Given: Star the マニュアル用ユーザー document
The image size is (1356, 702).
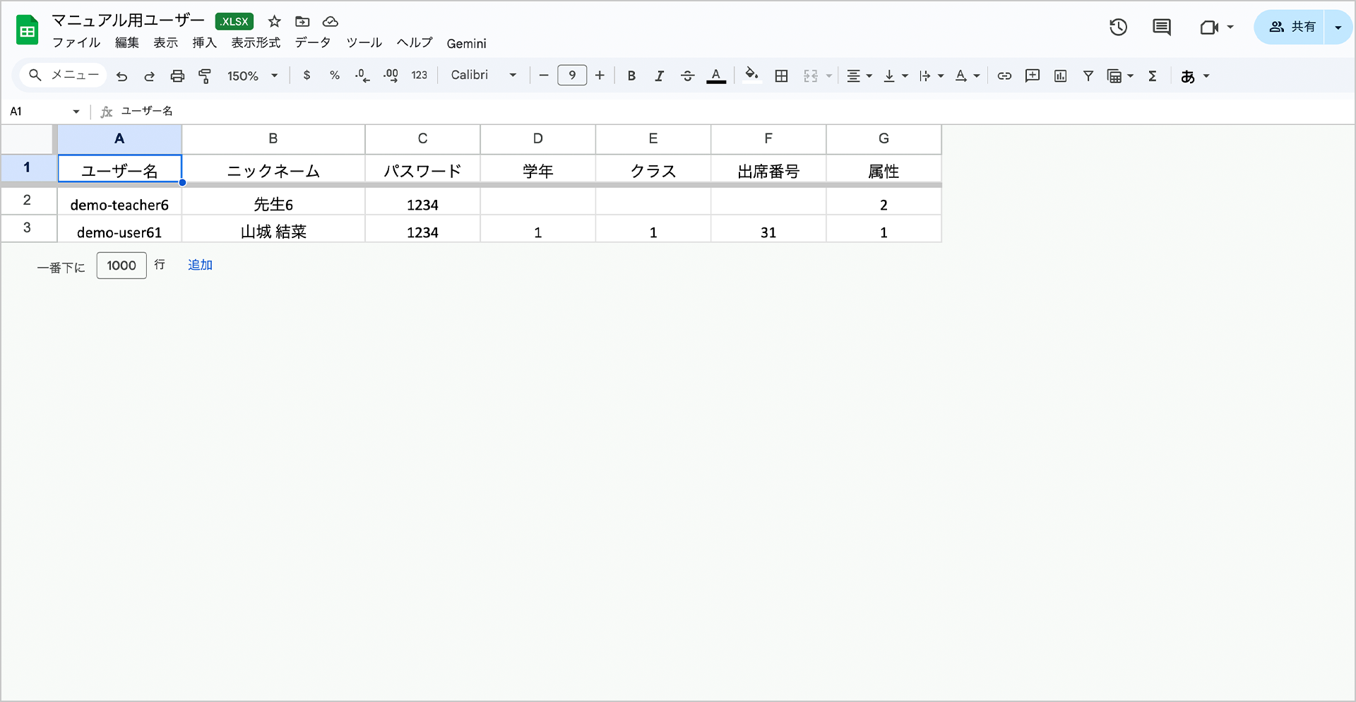Looking at the screenshot, I should pyautogui.click(x=275, y=22).
